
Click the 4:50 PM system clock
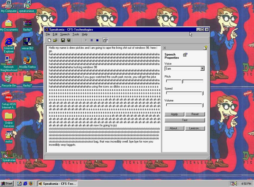point(246,184)
